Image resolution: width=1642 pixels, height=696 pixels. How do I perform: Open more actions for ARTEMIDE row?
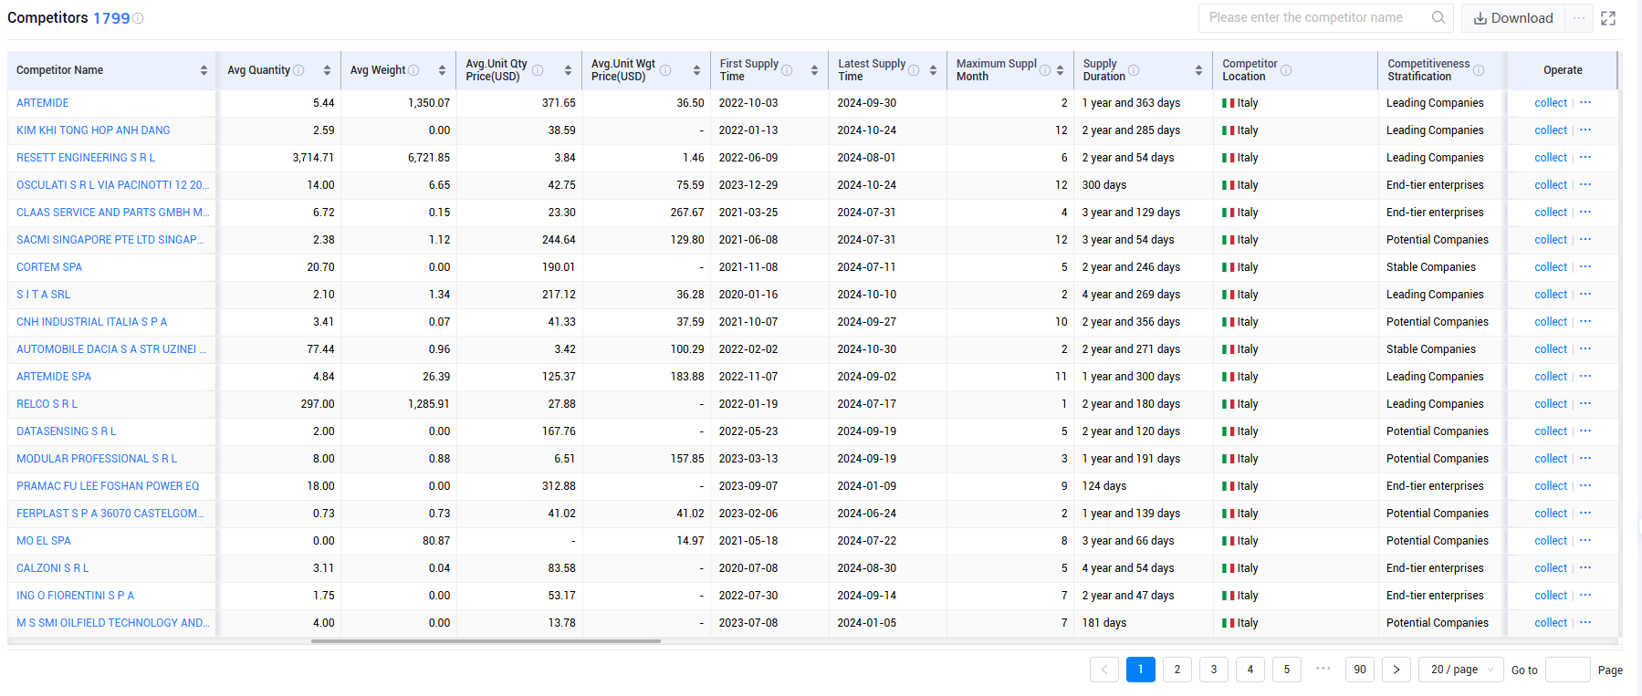1585,103
